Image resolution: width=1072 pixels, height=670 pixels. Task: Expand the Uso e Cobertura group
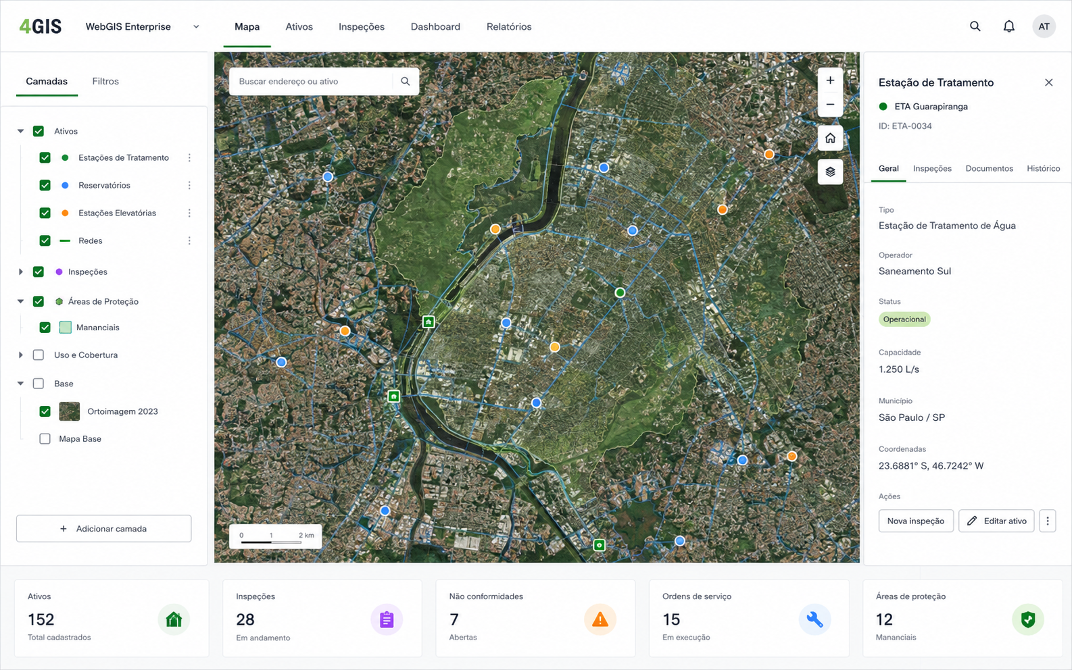[20, 355]
